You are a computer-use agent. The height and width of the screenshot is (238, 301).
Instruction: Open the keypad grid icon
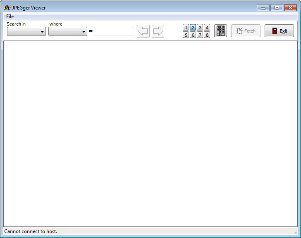pos(220,31)
